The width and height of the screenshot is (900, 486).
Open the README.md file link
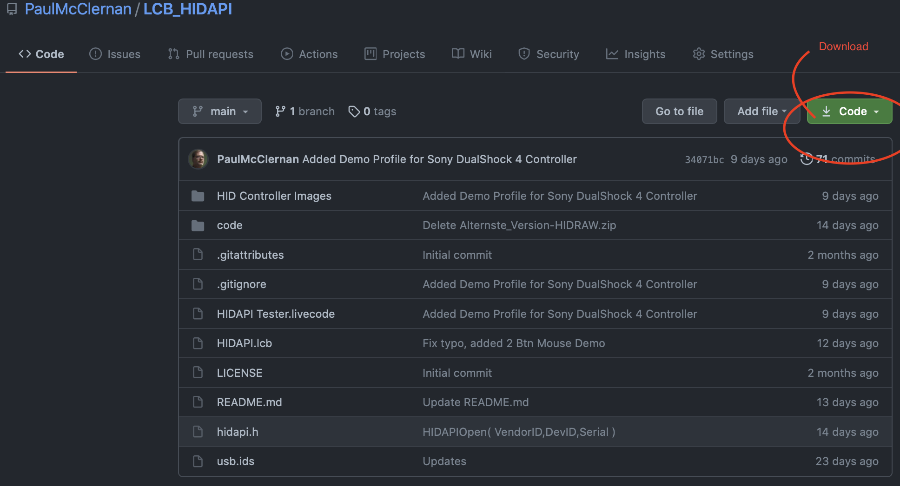[x=249, y=402]
